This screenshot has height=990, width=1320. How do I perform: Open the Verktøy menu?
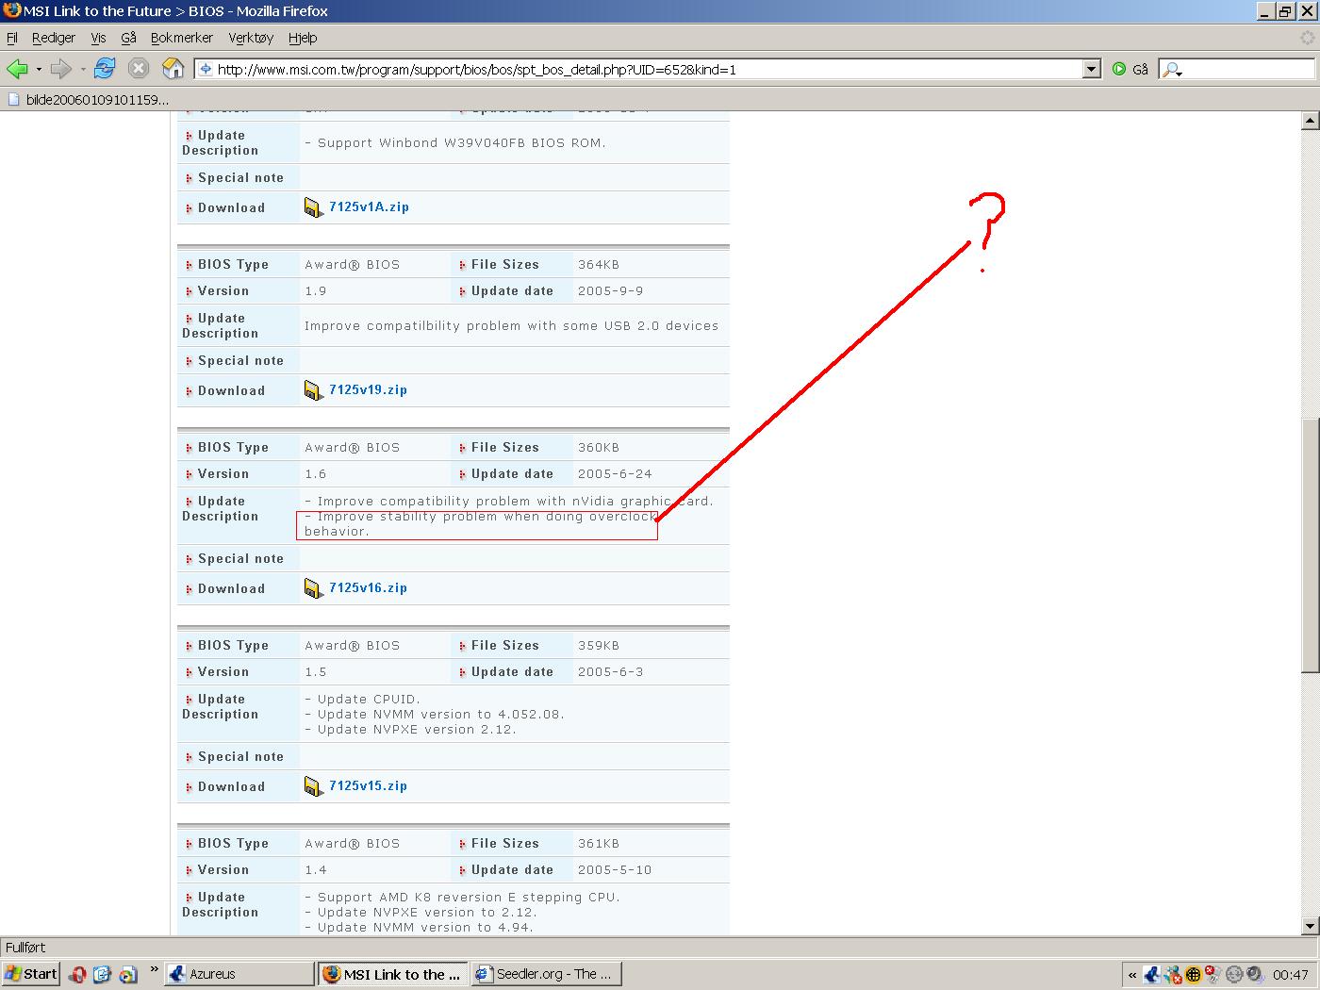click(x=251, y=38)
